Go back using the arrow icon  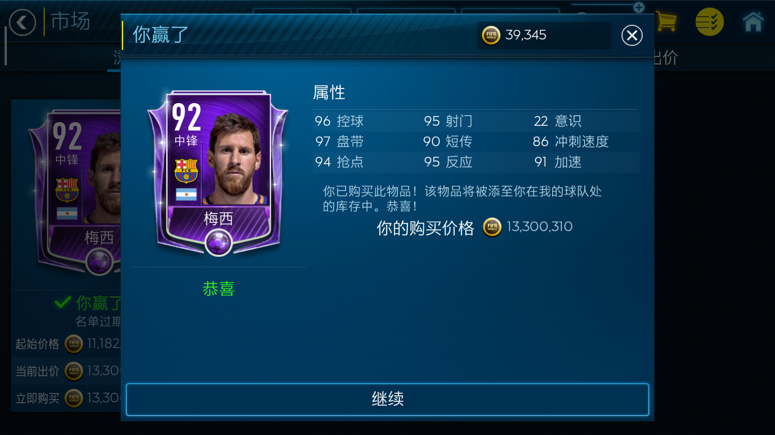pyautogui.click(x=22, y=23)
